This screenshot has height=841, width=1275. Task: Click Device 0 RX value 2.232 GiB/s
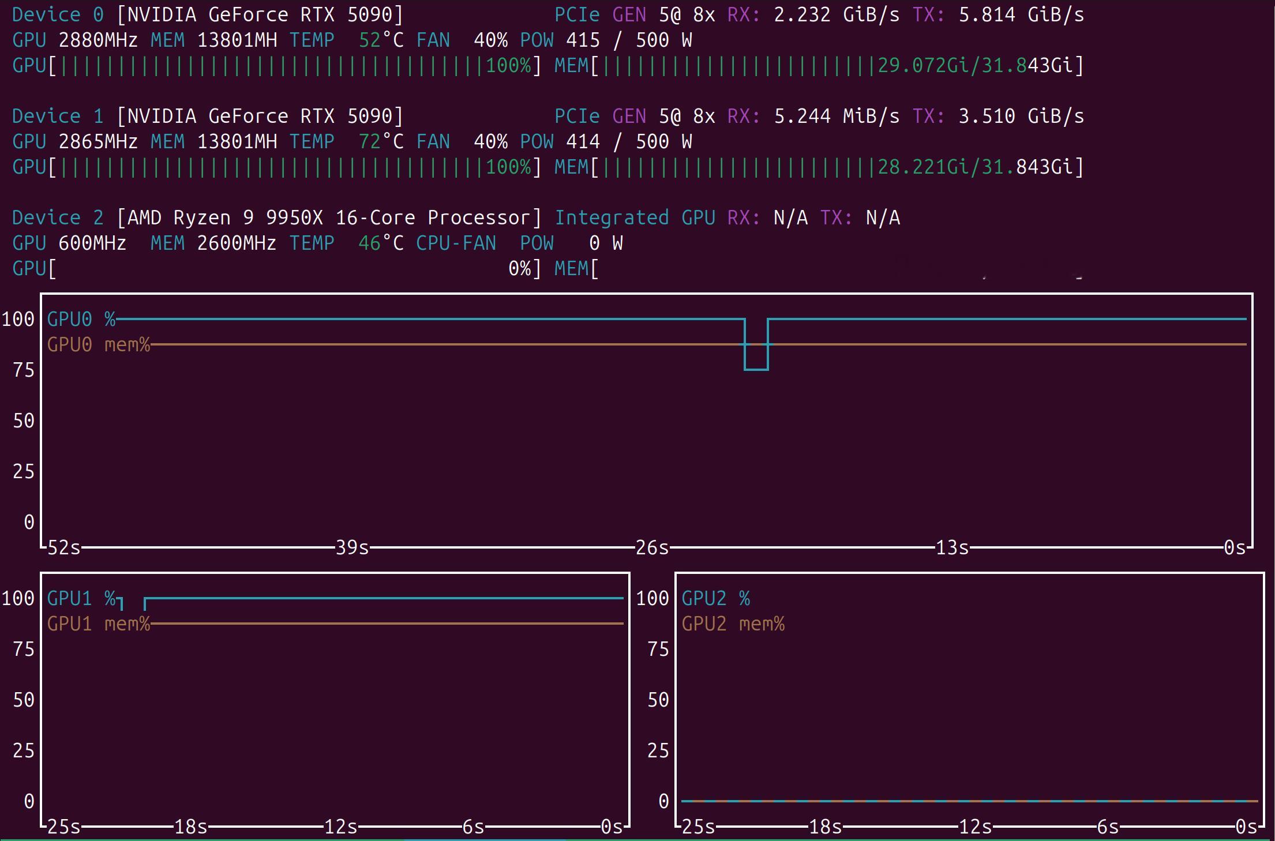(x=837, y=15)
